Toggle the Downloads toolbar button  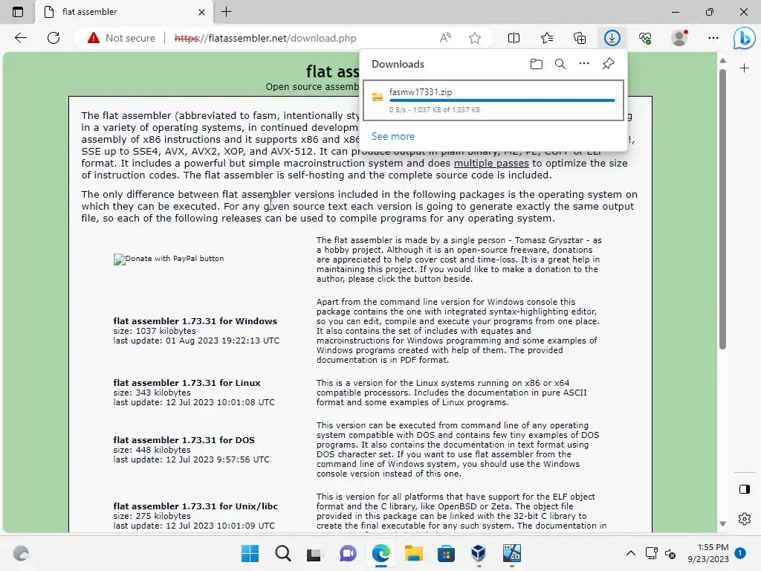[612, 38]
